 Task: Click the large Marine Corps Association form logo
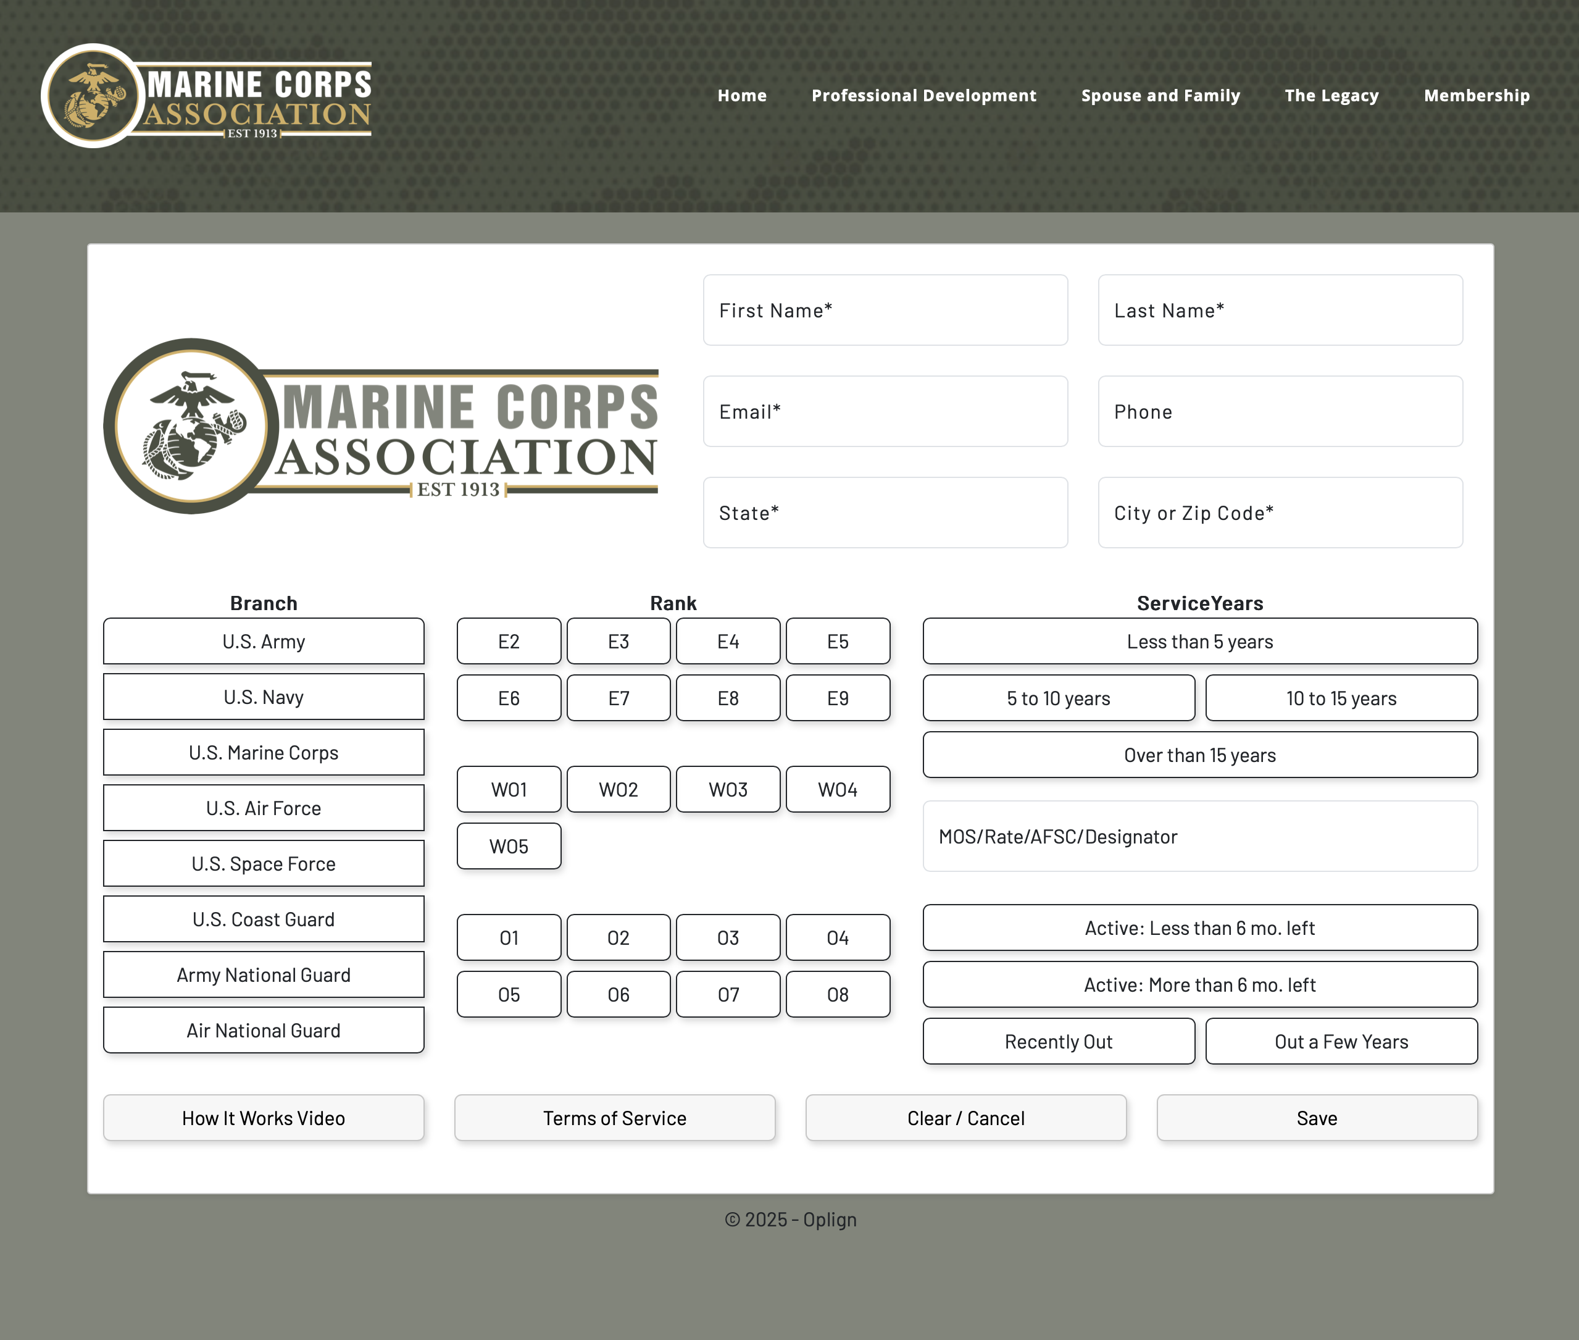(381, 426)
